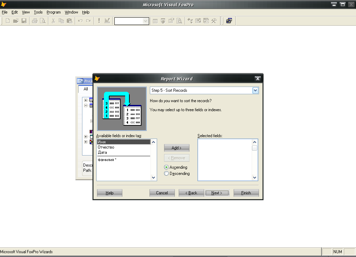The height and width of the screenshot is (257, 356).
Task: Click the Toolbox hammer and wrench icon
Action: (214, 21)
